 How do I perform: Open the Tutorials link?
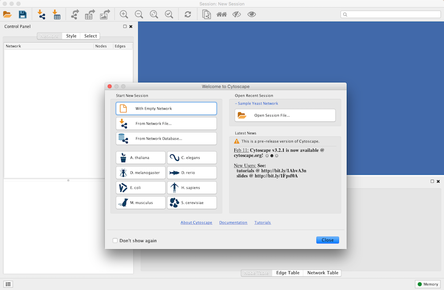pyautogui.click(x=262, y=223)
